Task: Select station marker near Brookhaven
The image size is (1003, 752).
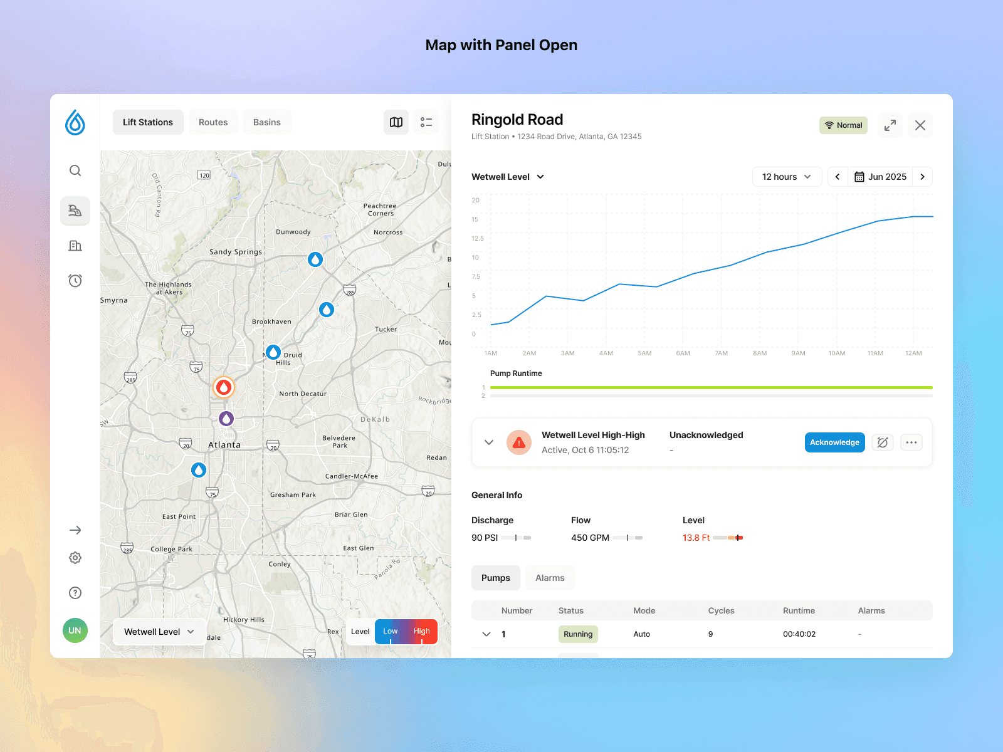Action: pos(327,310)
